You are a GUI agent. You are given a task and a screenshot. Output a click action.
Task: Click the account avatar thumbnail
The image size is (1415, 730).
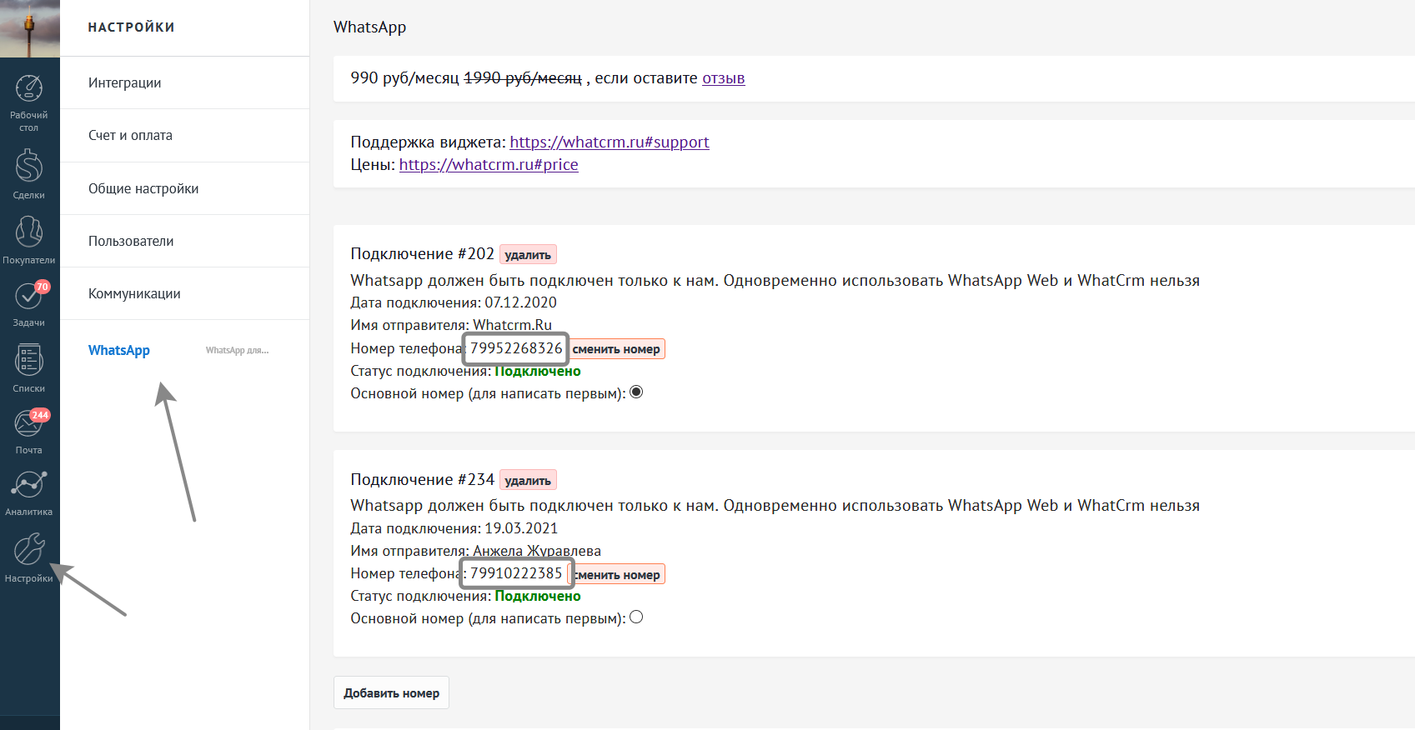click(x=30, y=28)
